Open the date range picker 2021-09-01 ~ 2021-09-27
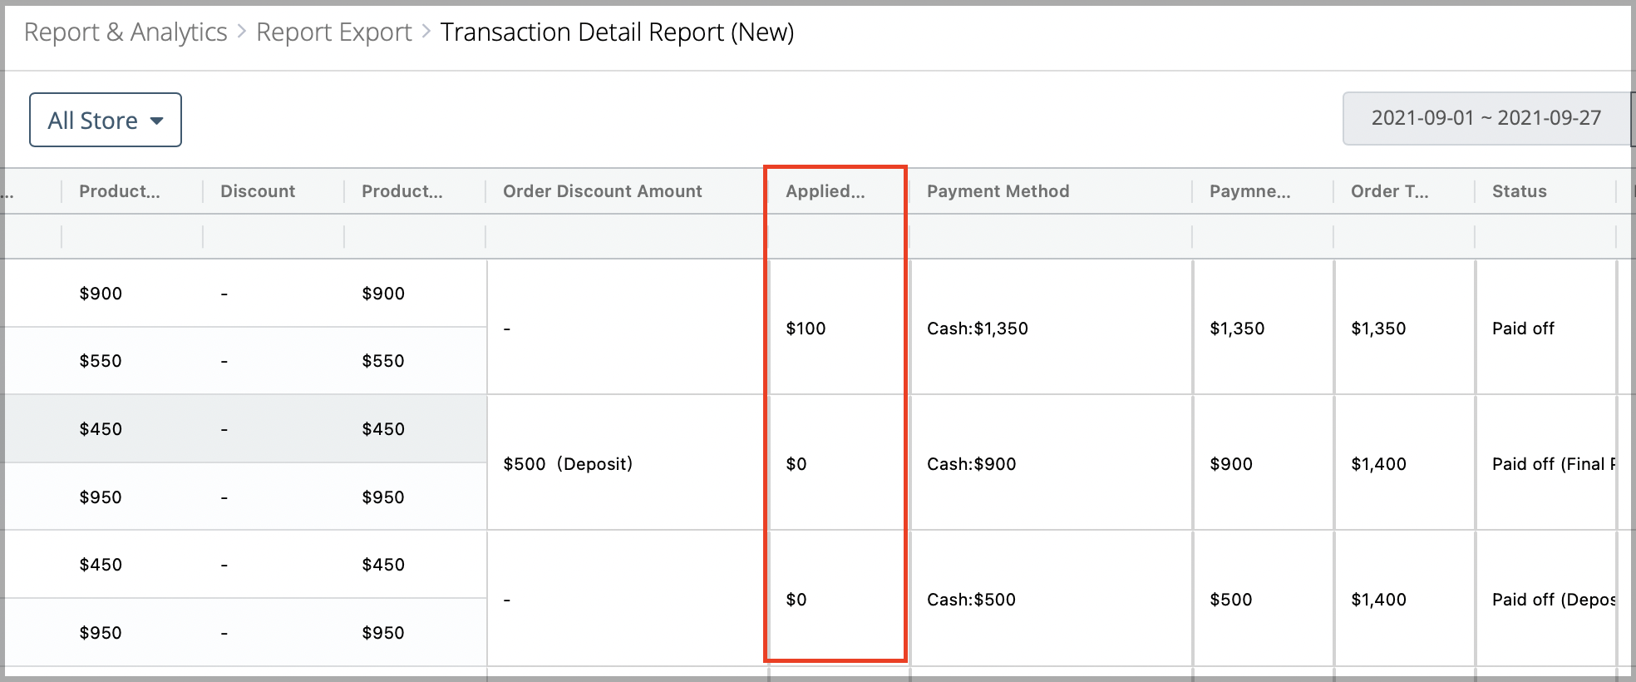The image size is (1636, 682). coord(1486,118)
